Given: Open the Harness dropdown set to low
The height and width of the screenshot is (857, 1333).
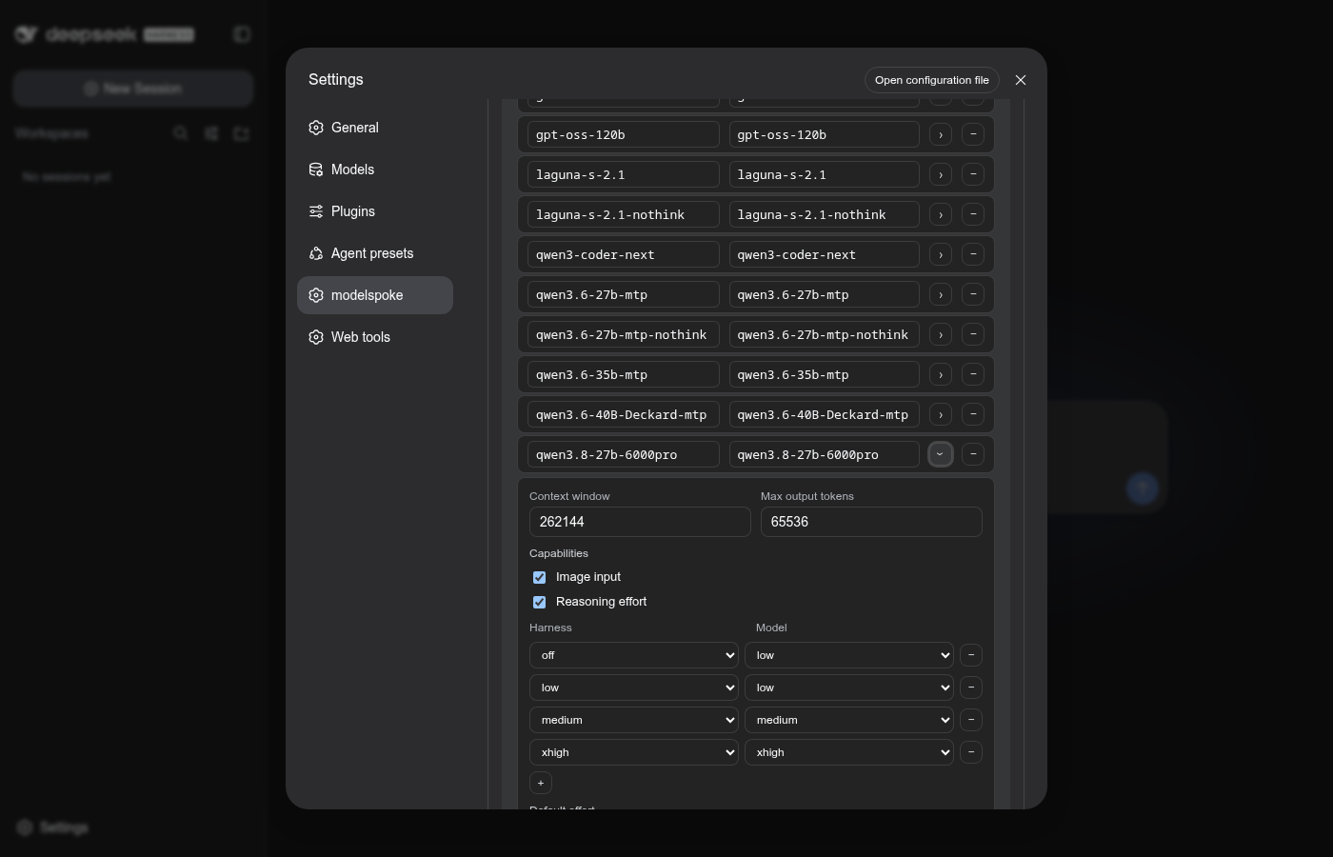Looking at the screenshot, I should [x=634, y=688].
